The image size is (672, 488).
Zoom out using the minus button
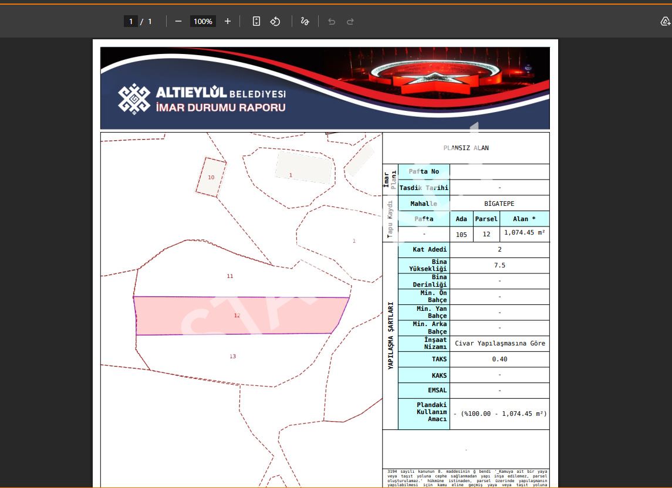tap(178, 21)
